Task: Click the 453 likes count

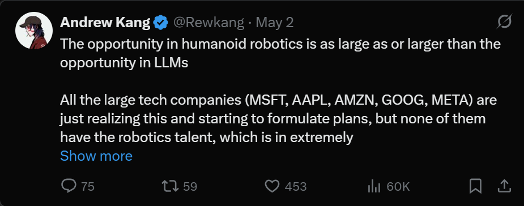Action: pos(296,187)
